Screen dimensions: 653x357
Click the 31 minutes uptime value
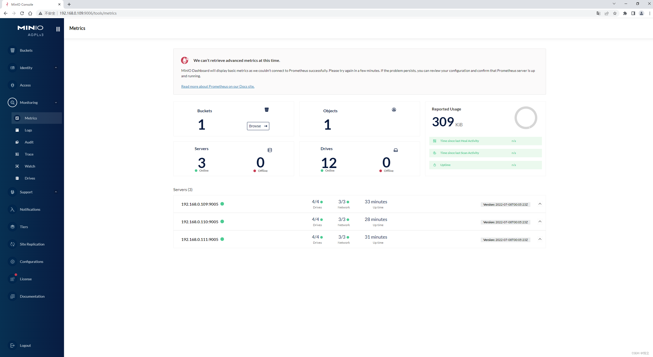(x=376, y=237)
